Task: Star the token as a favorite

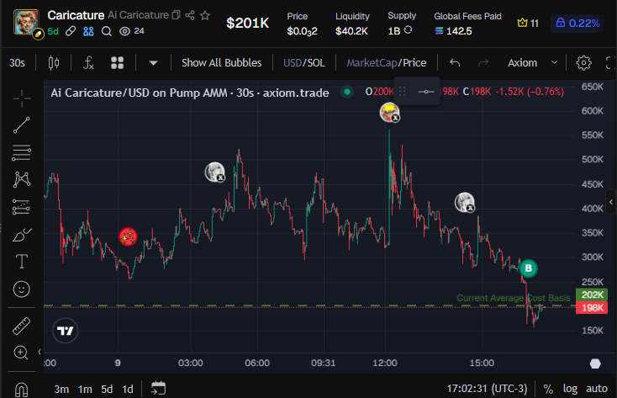Action: click(205, 15)
